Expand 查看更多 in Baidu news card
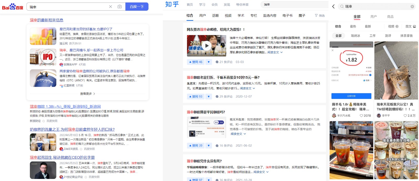The width and height of the screenshot is (419, 181). coord(87,94)
